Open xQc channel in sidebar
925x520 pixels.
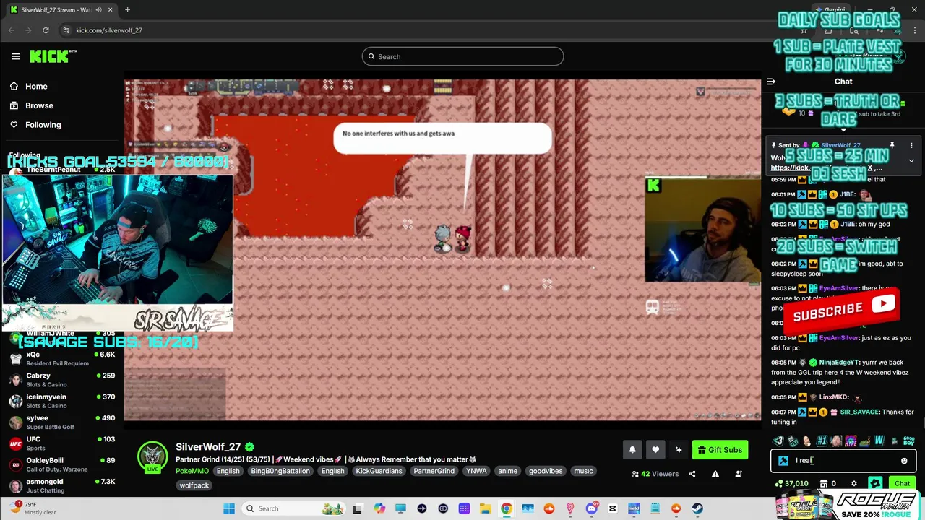(61, 359)
